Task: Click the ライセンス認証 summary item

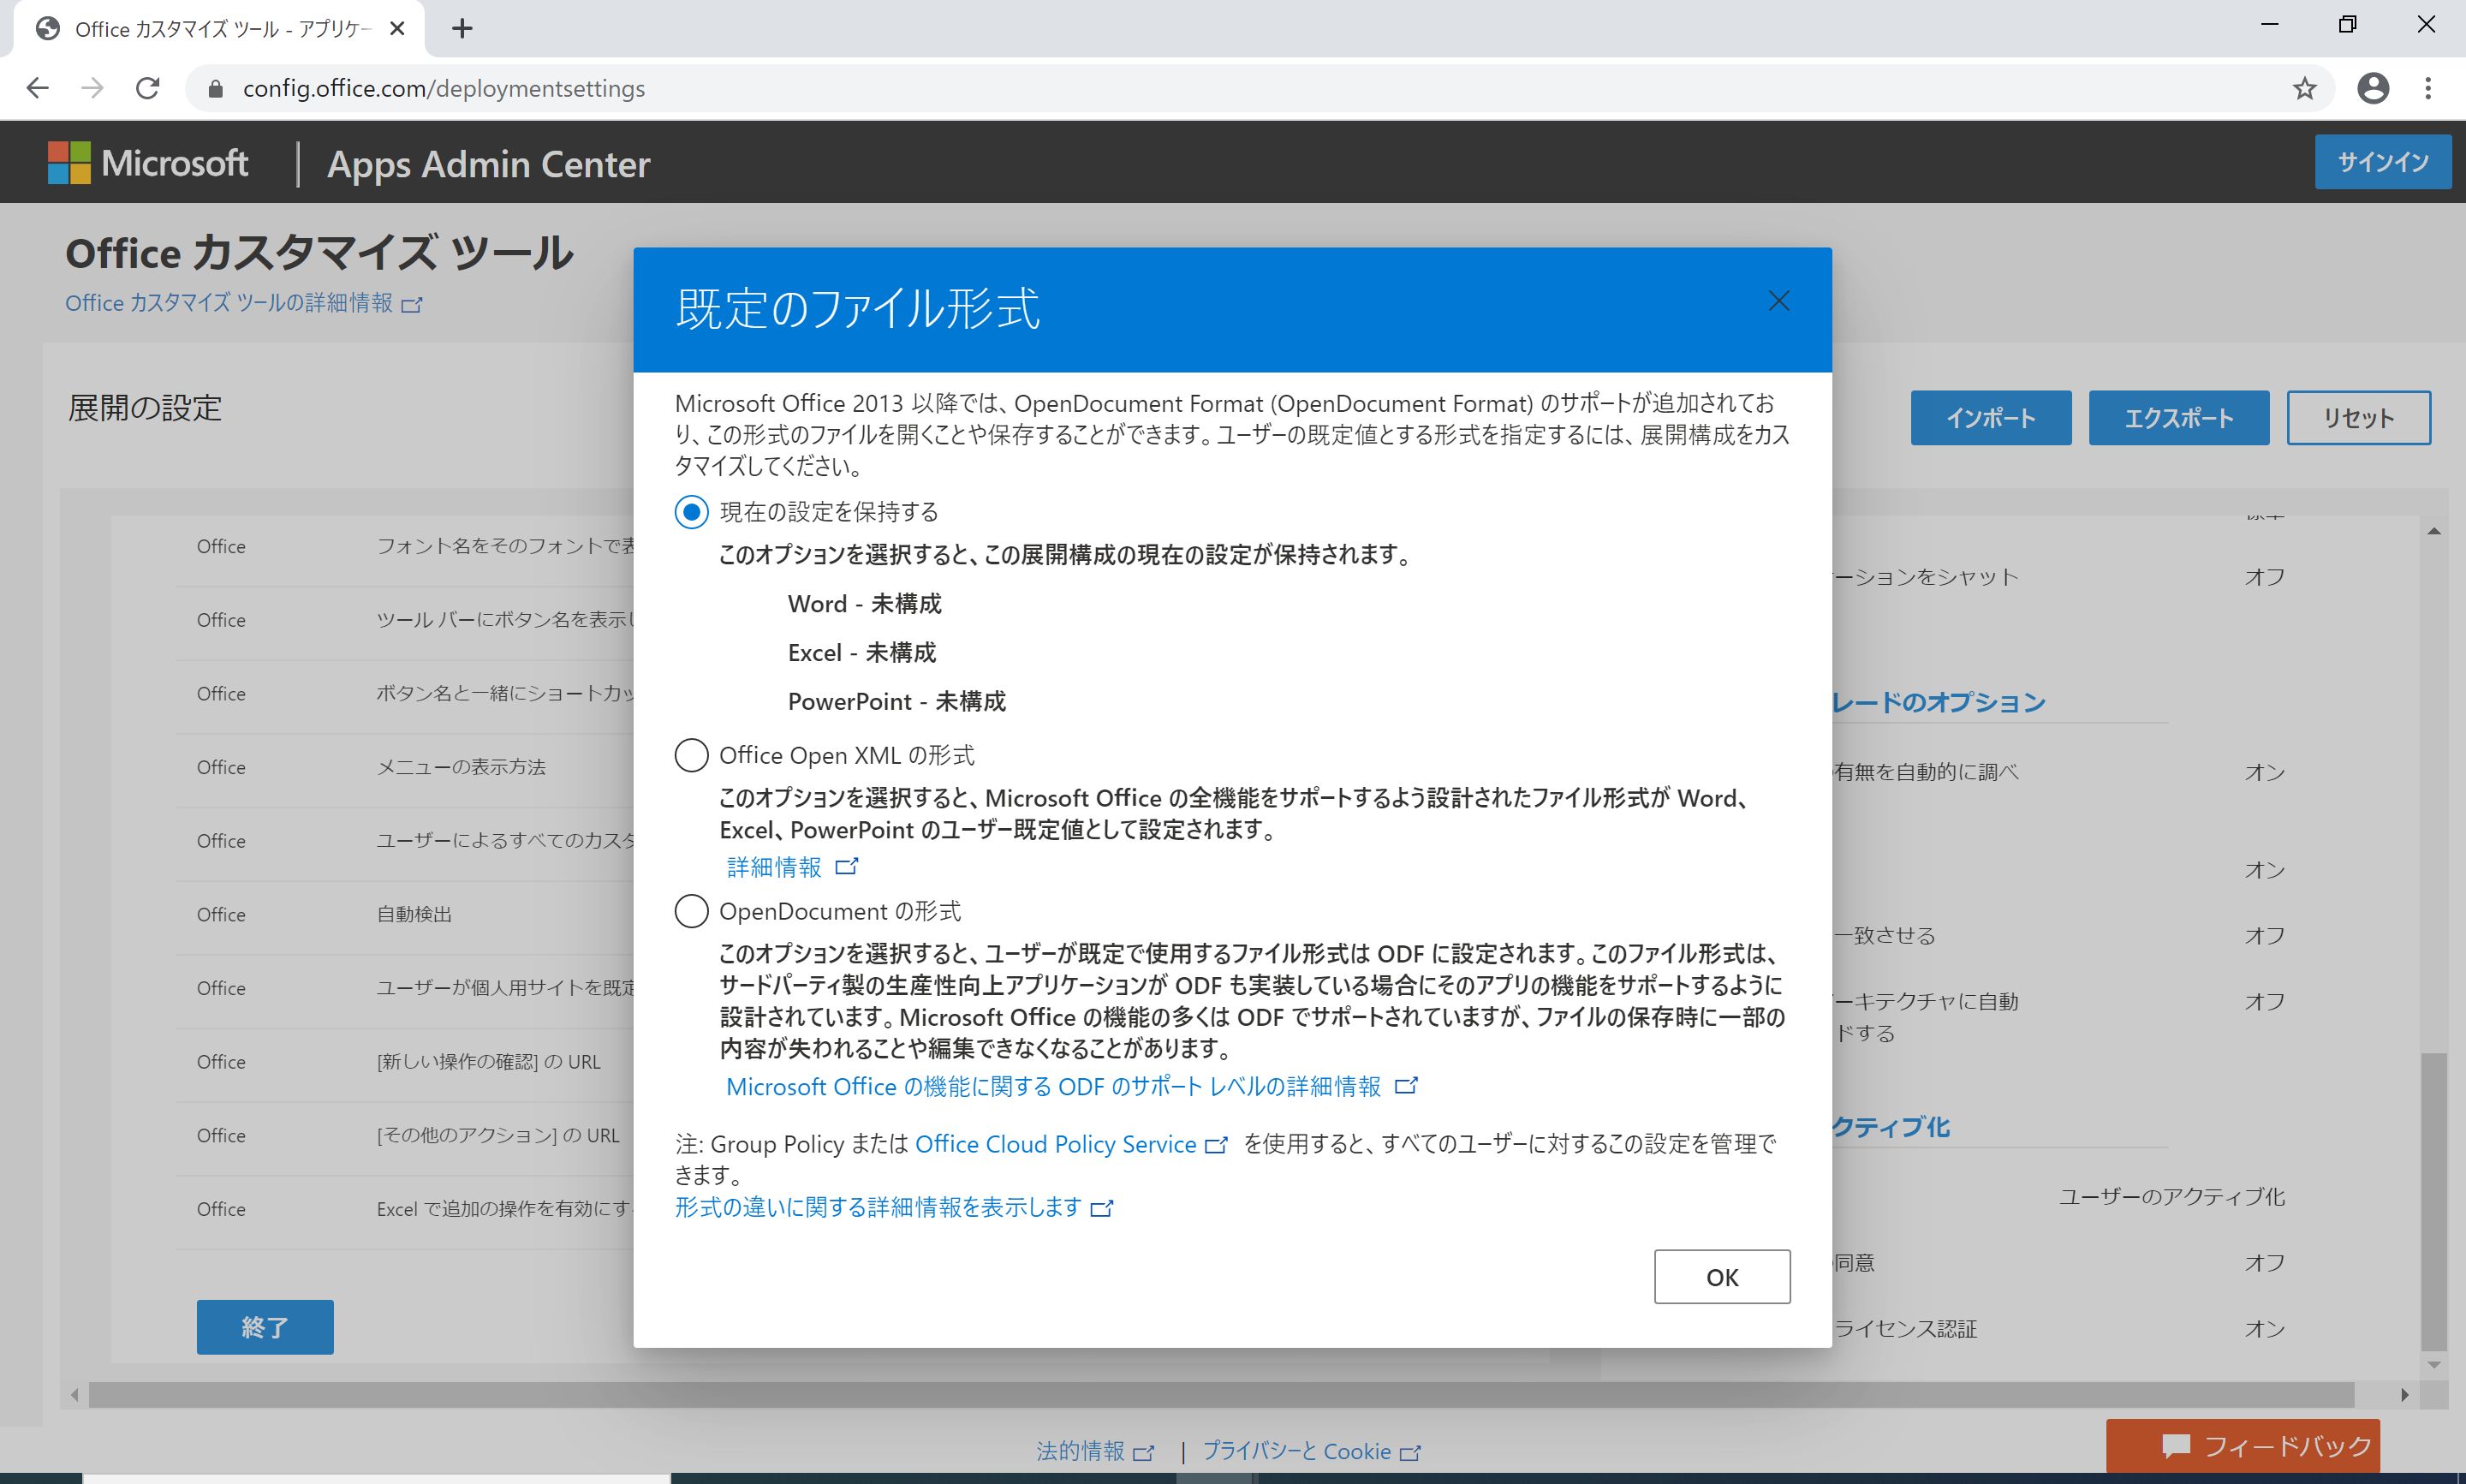Action: 1905,1329
